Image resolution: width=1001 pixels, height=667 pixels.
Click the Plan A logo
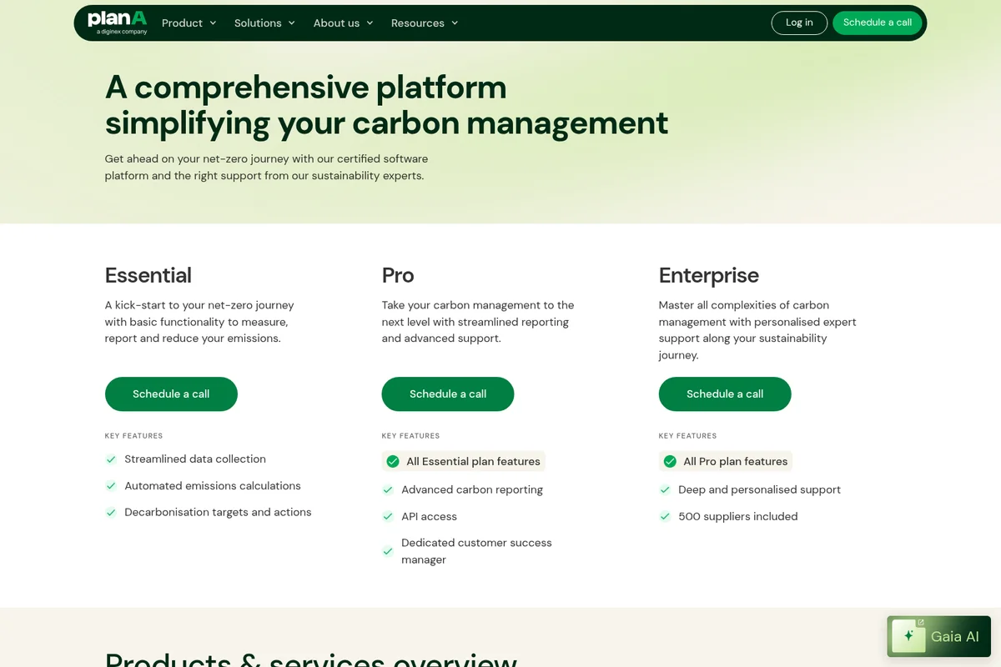117,23
